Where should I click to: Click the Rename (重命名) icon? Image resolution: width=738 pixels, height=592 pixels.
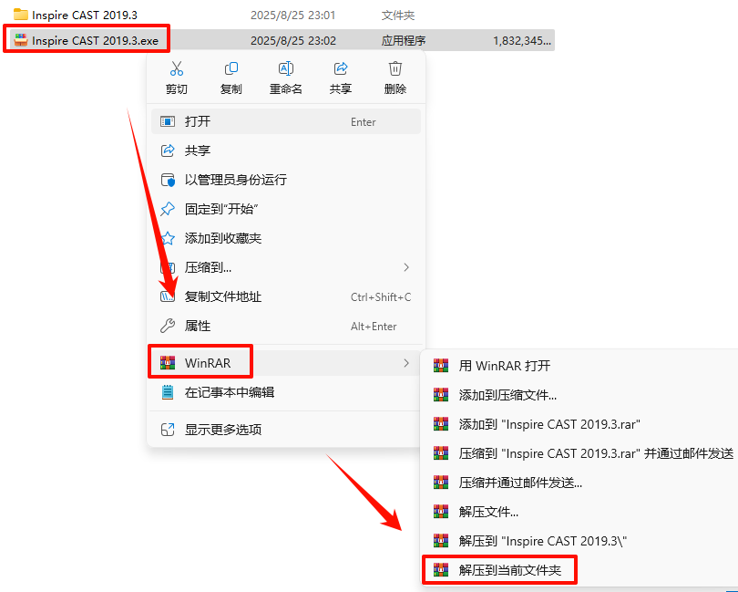pyautogui.click(x=286, y=68)
